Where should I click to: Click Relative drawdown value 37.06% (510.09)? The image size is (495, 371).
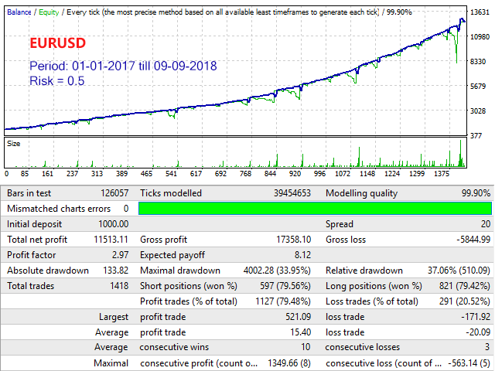459,271
